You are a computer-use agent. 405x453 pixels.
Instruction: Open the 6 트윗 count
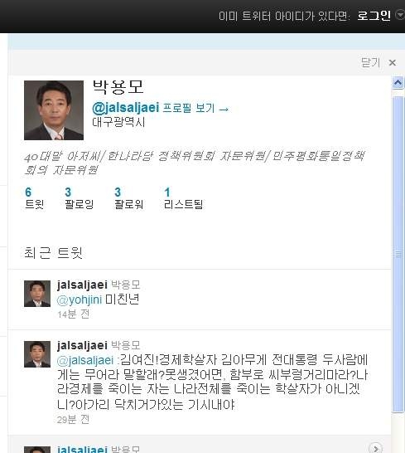pyautogui.click(x=34, y=198)
